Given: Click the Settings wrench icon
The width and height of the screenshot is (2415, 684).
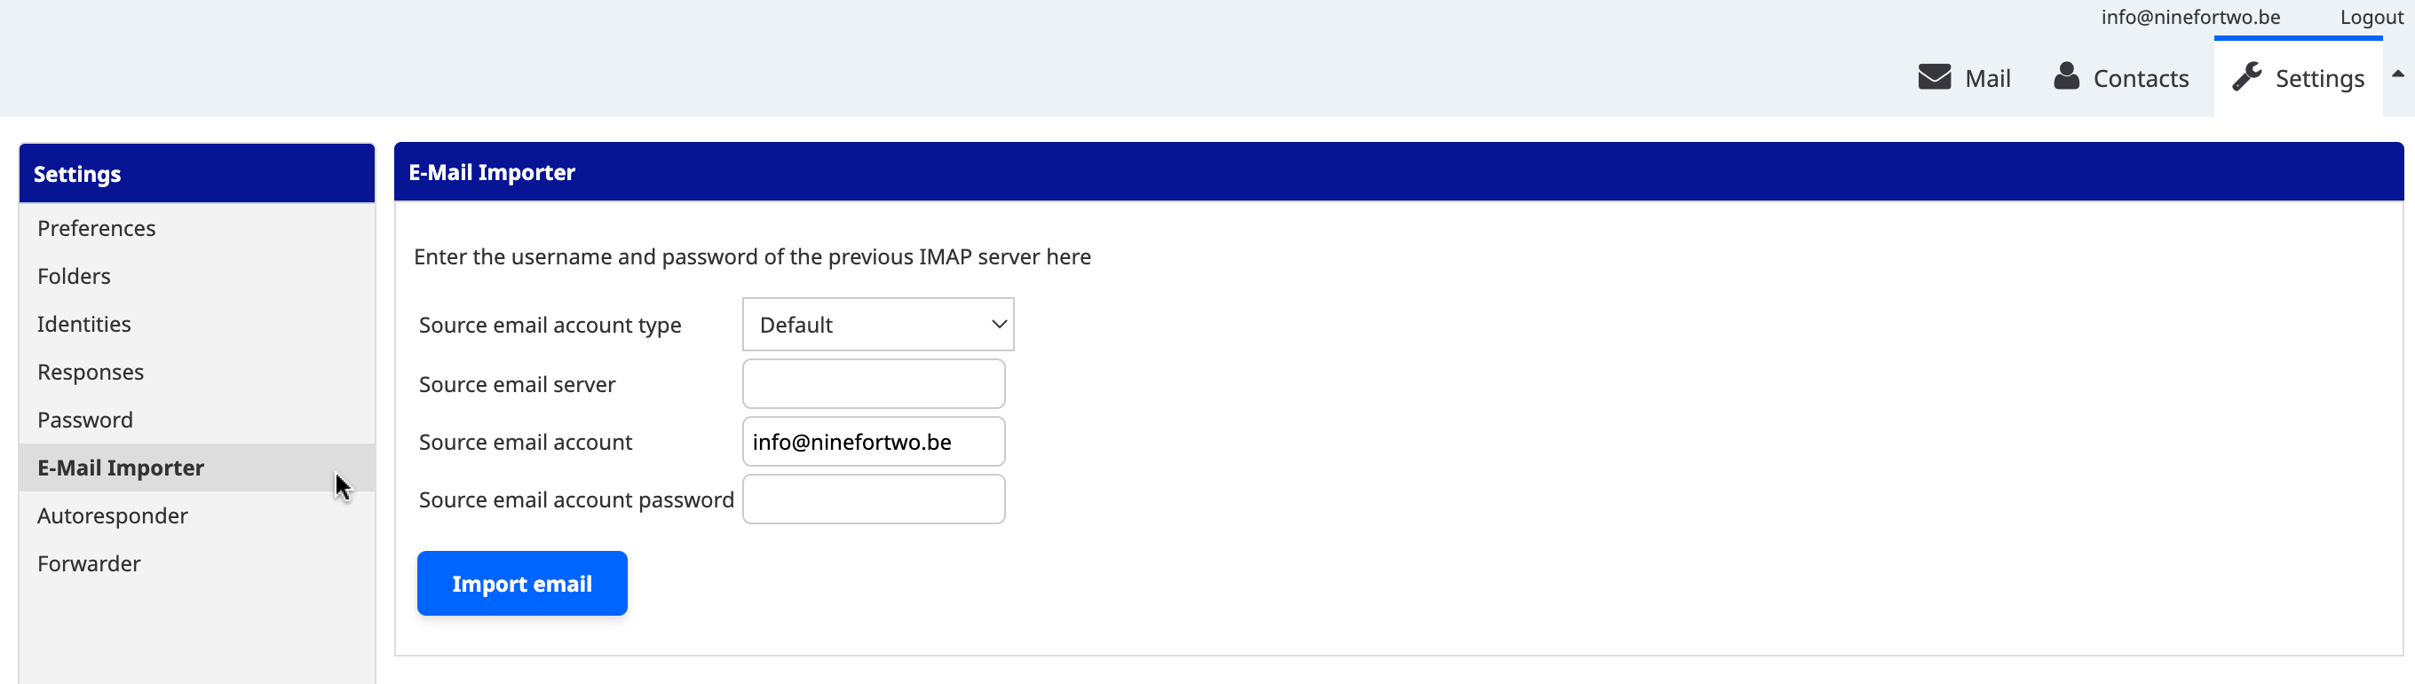Looking at the screenshot, I should (x=2246, y=77).
